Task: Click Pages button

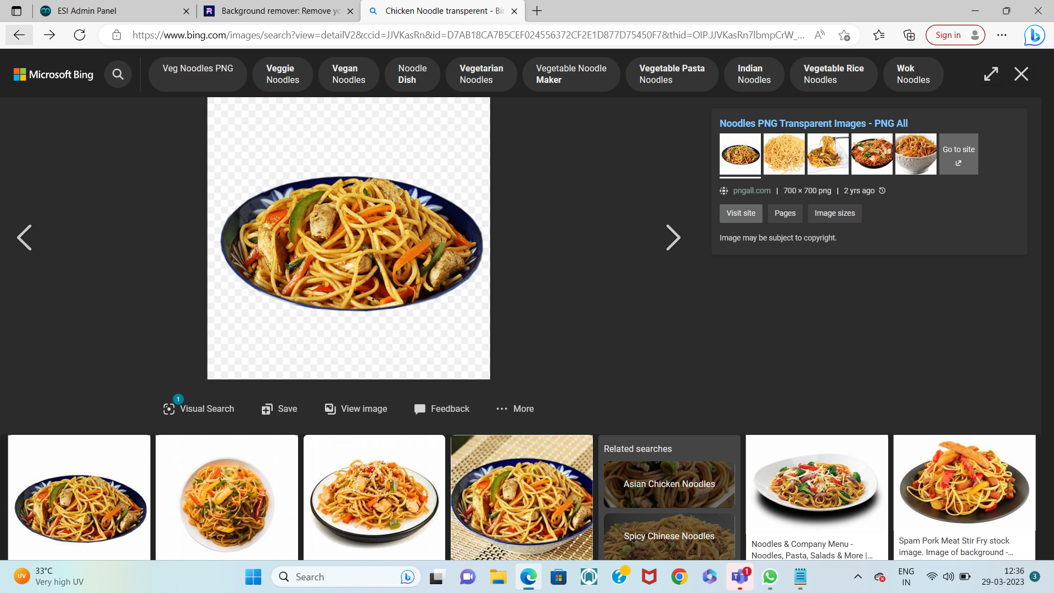Action: [x=785, y=213]
